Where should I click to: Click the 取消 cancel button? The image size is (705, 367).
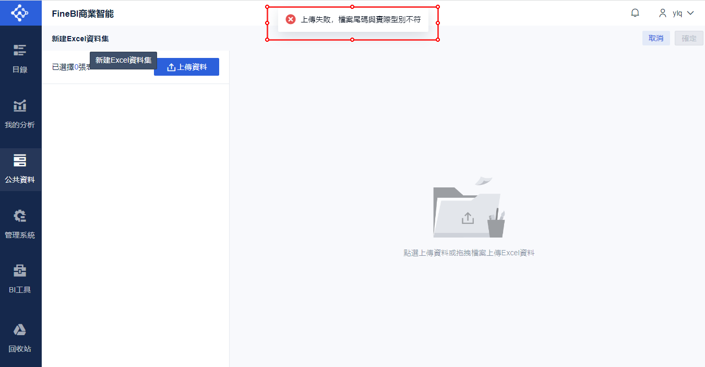point(656,38)
